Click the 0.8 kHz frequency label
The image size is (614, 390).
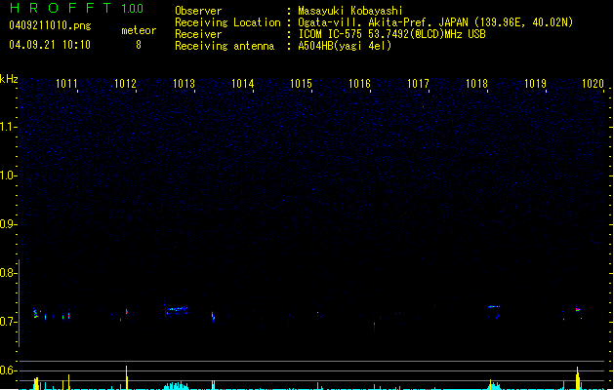(8, 273)
